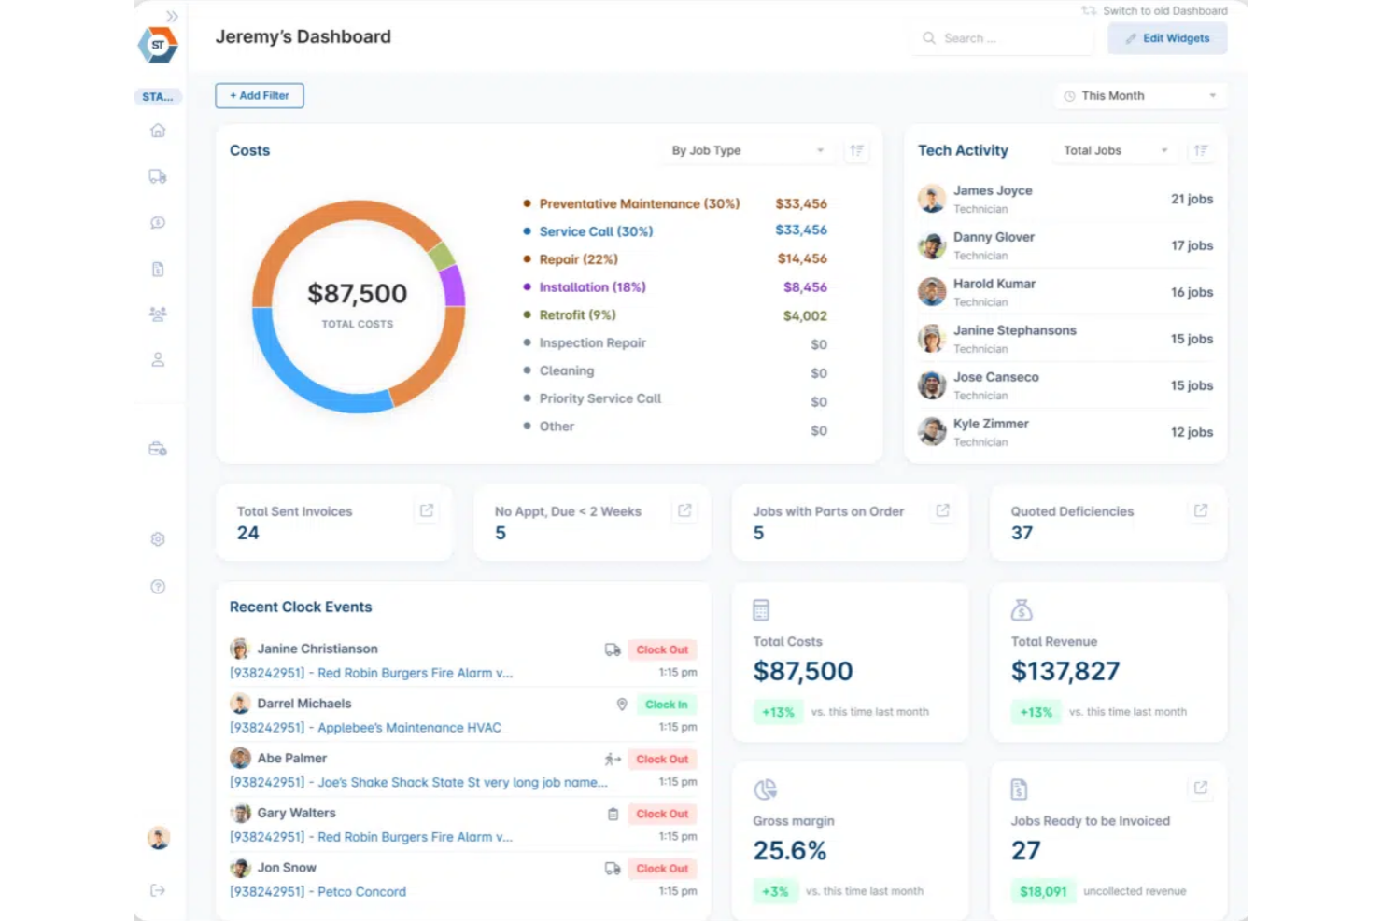Image resolution: width=1382 pixels, height=921 pixels.
Task: Open the By Job Type dropdown
Action: 746,150
